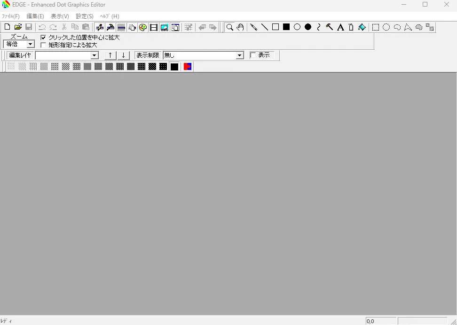The height and width of the screenshot is (325, 457).
Task: Select the polygon selection tool
Action: click(408, 27)
